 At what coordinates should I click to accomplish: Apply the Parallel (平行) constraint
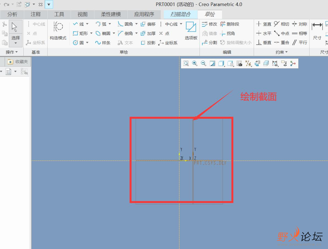coord(300,42)
